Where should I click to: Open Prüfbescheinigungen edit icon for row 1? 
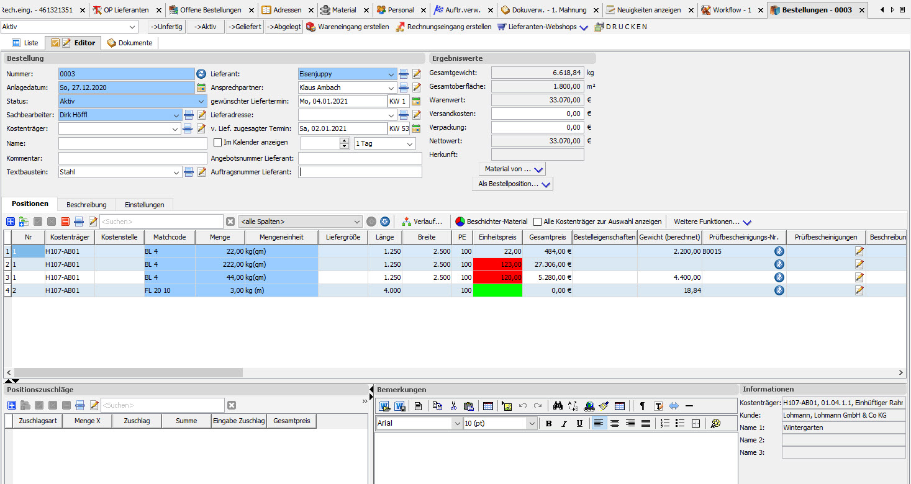pos(859,251)
